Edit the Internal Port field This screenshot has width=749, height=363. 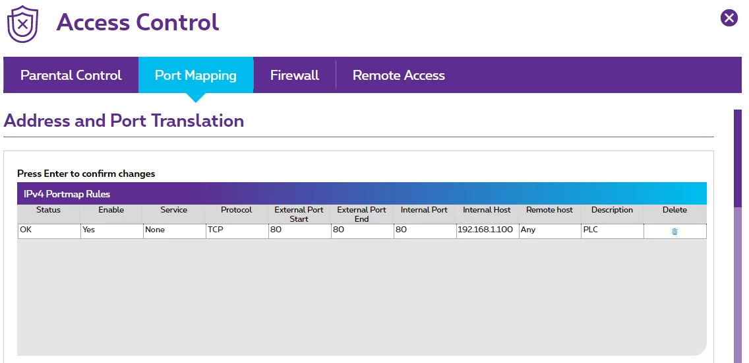click(424, 230)
